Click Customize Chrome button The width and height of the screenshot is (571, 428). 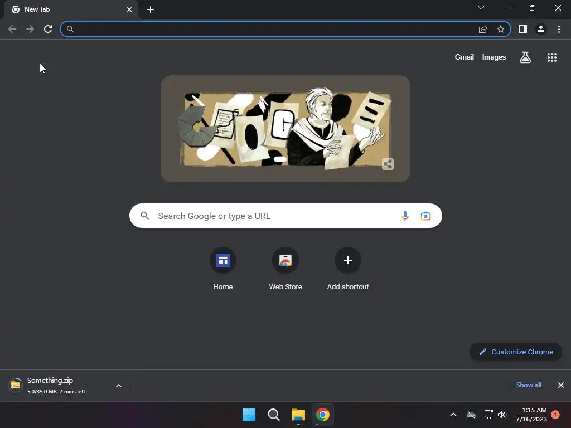tap(516, 352)
